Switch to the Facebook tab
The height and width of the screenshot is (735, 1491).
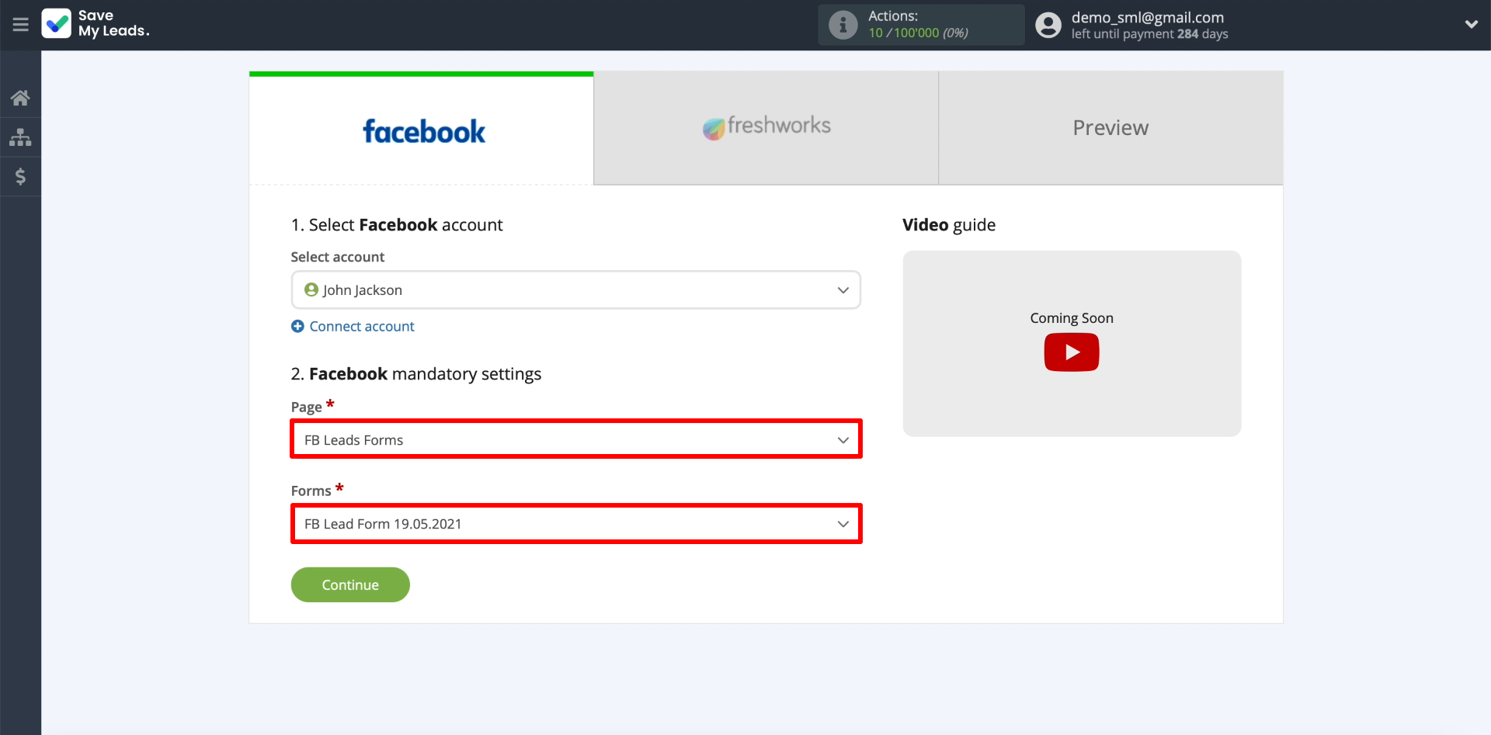pos(422,130)
